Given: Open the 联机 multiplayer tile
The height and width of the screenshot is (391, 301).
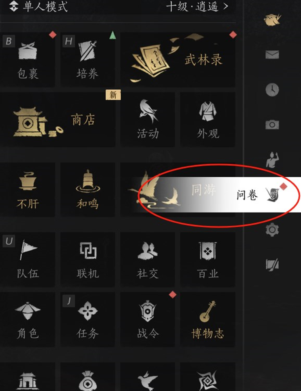Looking at the screenshot, I should (87, 259).
